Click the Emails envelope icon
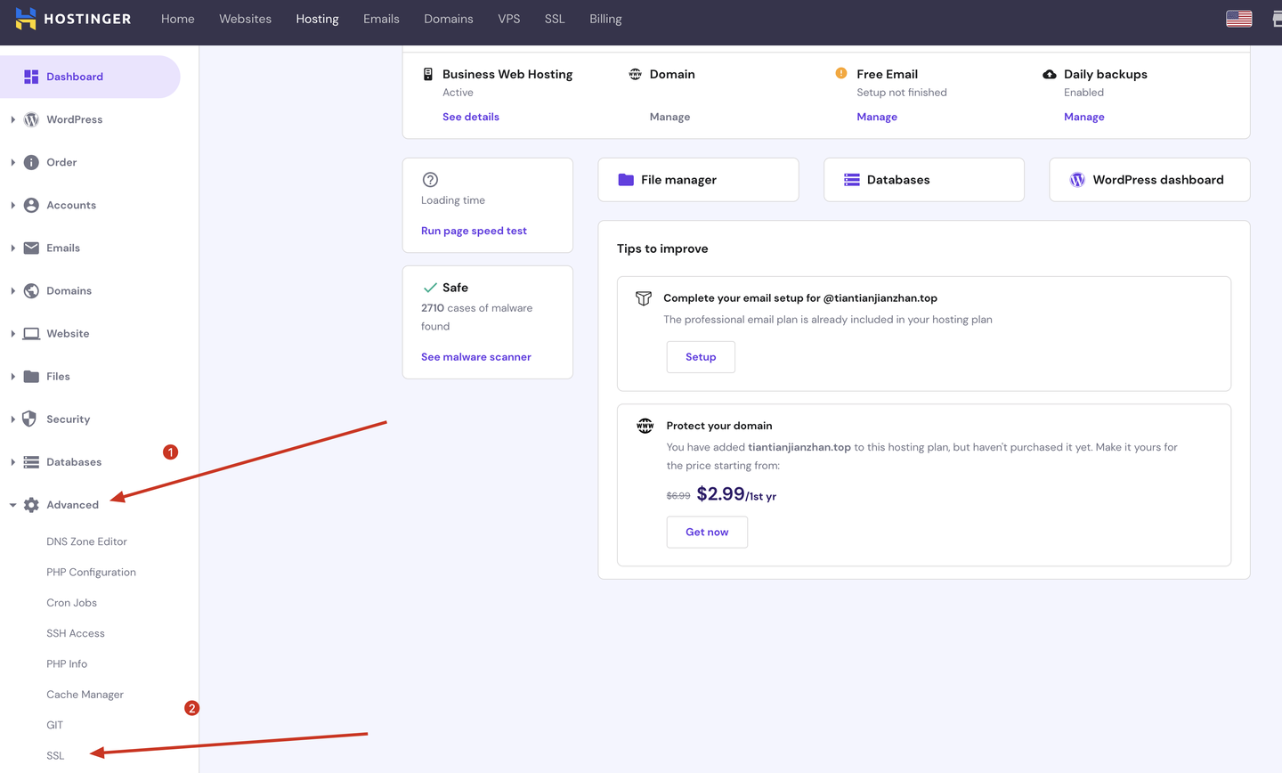1282x773 pixels. (x=31, y=248)
